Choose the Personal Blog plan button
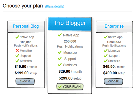 [25, 81]
